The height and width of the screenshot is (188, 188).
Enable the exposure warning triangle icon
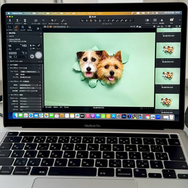click(x=162, y=20)
